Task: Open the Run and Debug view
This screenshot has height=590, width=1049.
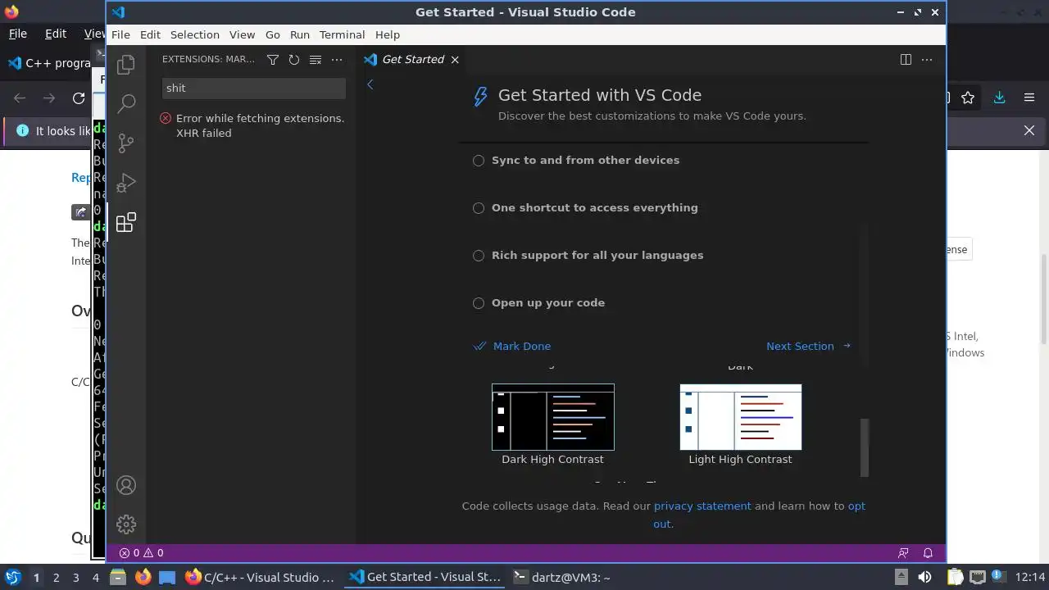Action: pos(126,183)
